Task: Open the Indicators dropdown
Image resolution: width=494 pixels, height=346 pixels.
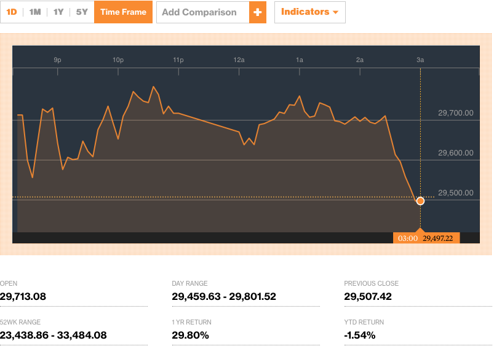Action: (309, 12)
